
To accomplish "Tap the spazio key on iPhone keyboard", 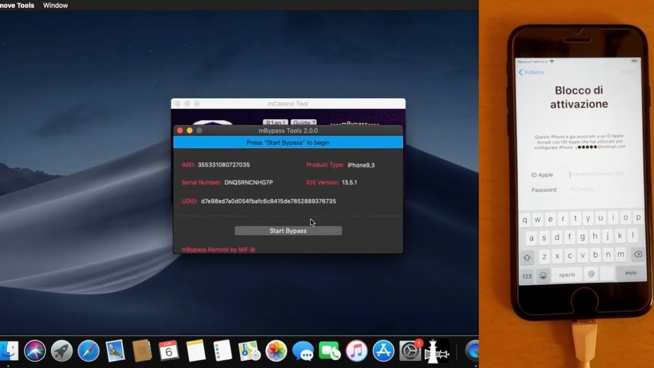I will click(x=567, y=274).
